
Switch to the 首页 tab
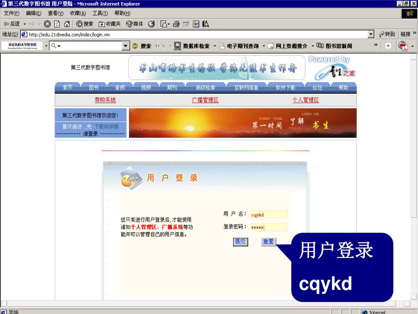(67, 87)
